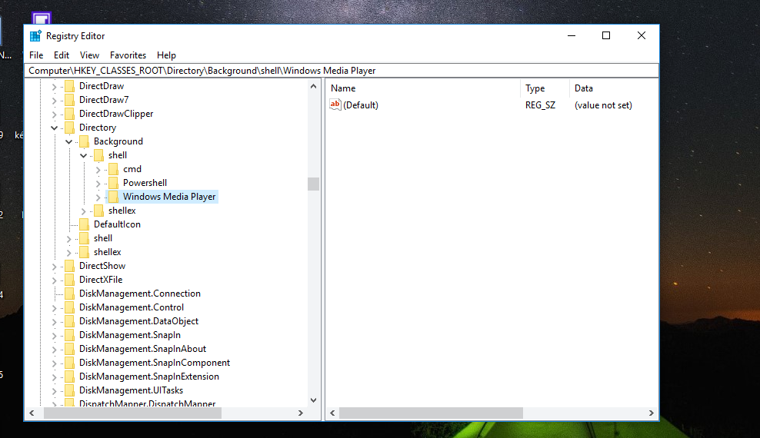The height and width of the screenshot is (438, 760).
Task: Click the DiskManagement.SnapInExtension folder icon
Action: click(69, 377)
